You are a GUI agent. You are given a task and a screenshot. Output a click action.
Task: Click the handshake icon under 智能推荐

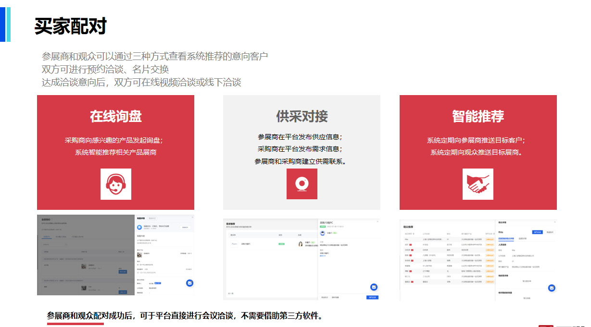[478, 184]
